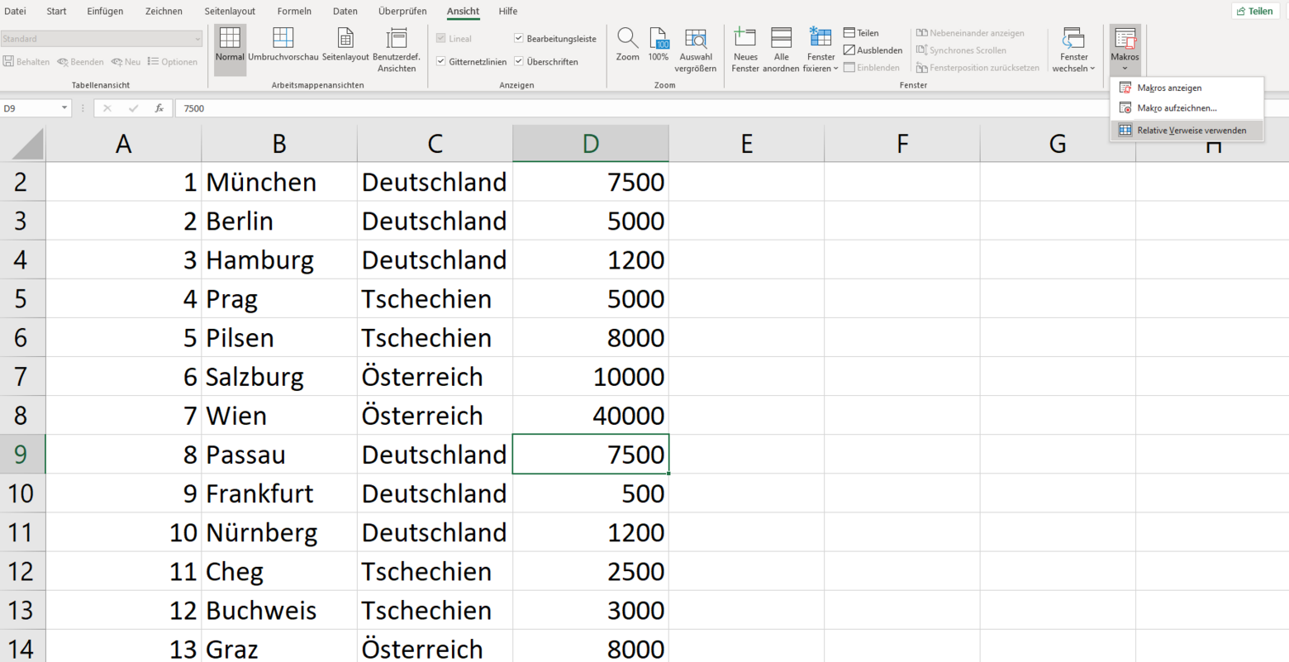Uncheck the Bearbeitungsleiste checkbox
Image resolution: width=1289 pixels, height=662 pixels.
click(x=519, y=39)
